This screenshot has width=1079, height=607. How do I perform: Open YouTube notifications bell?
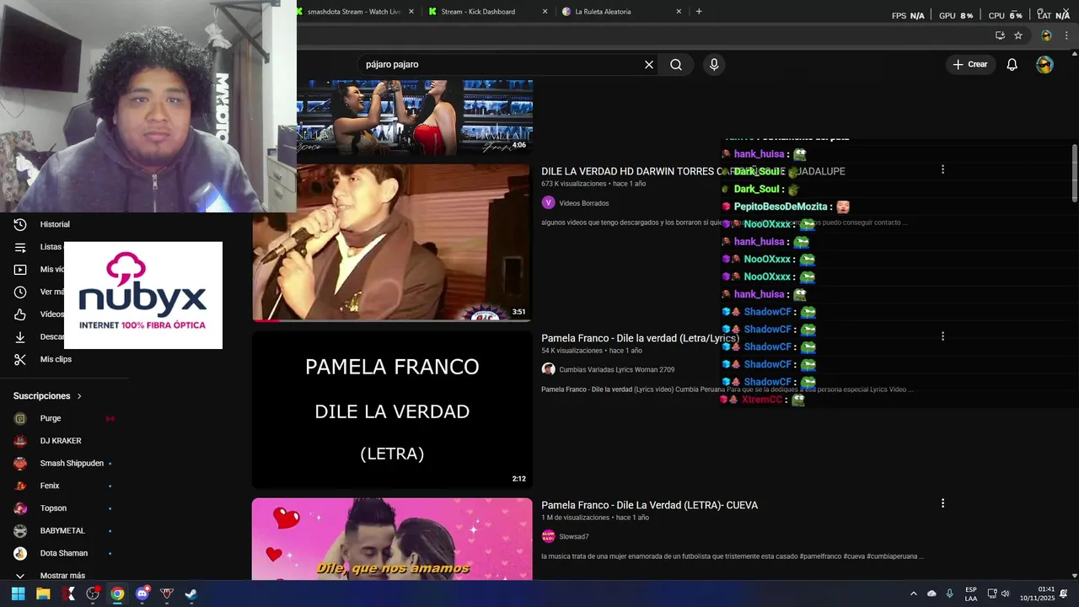1012,65
